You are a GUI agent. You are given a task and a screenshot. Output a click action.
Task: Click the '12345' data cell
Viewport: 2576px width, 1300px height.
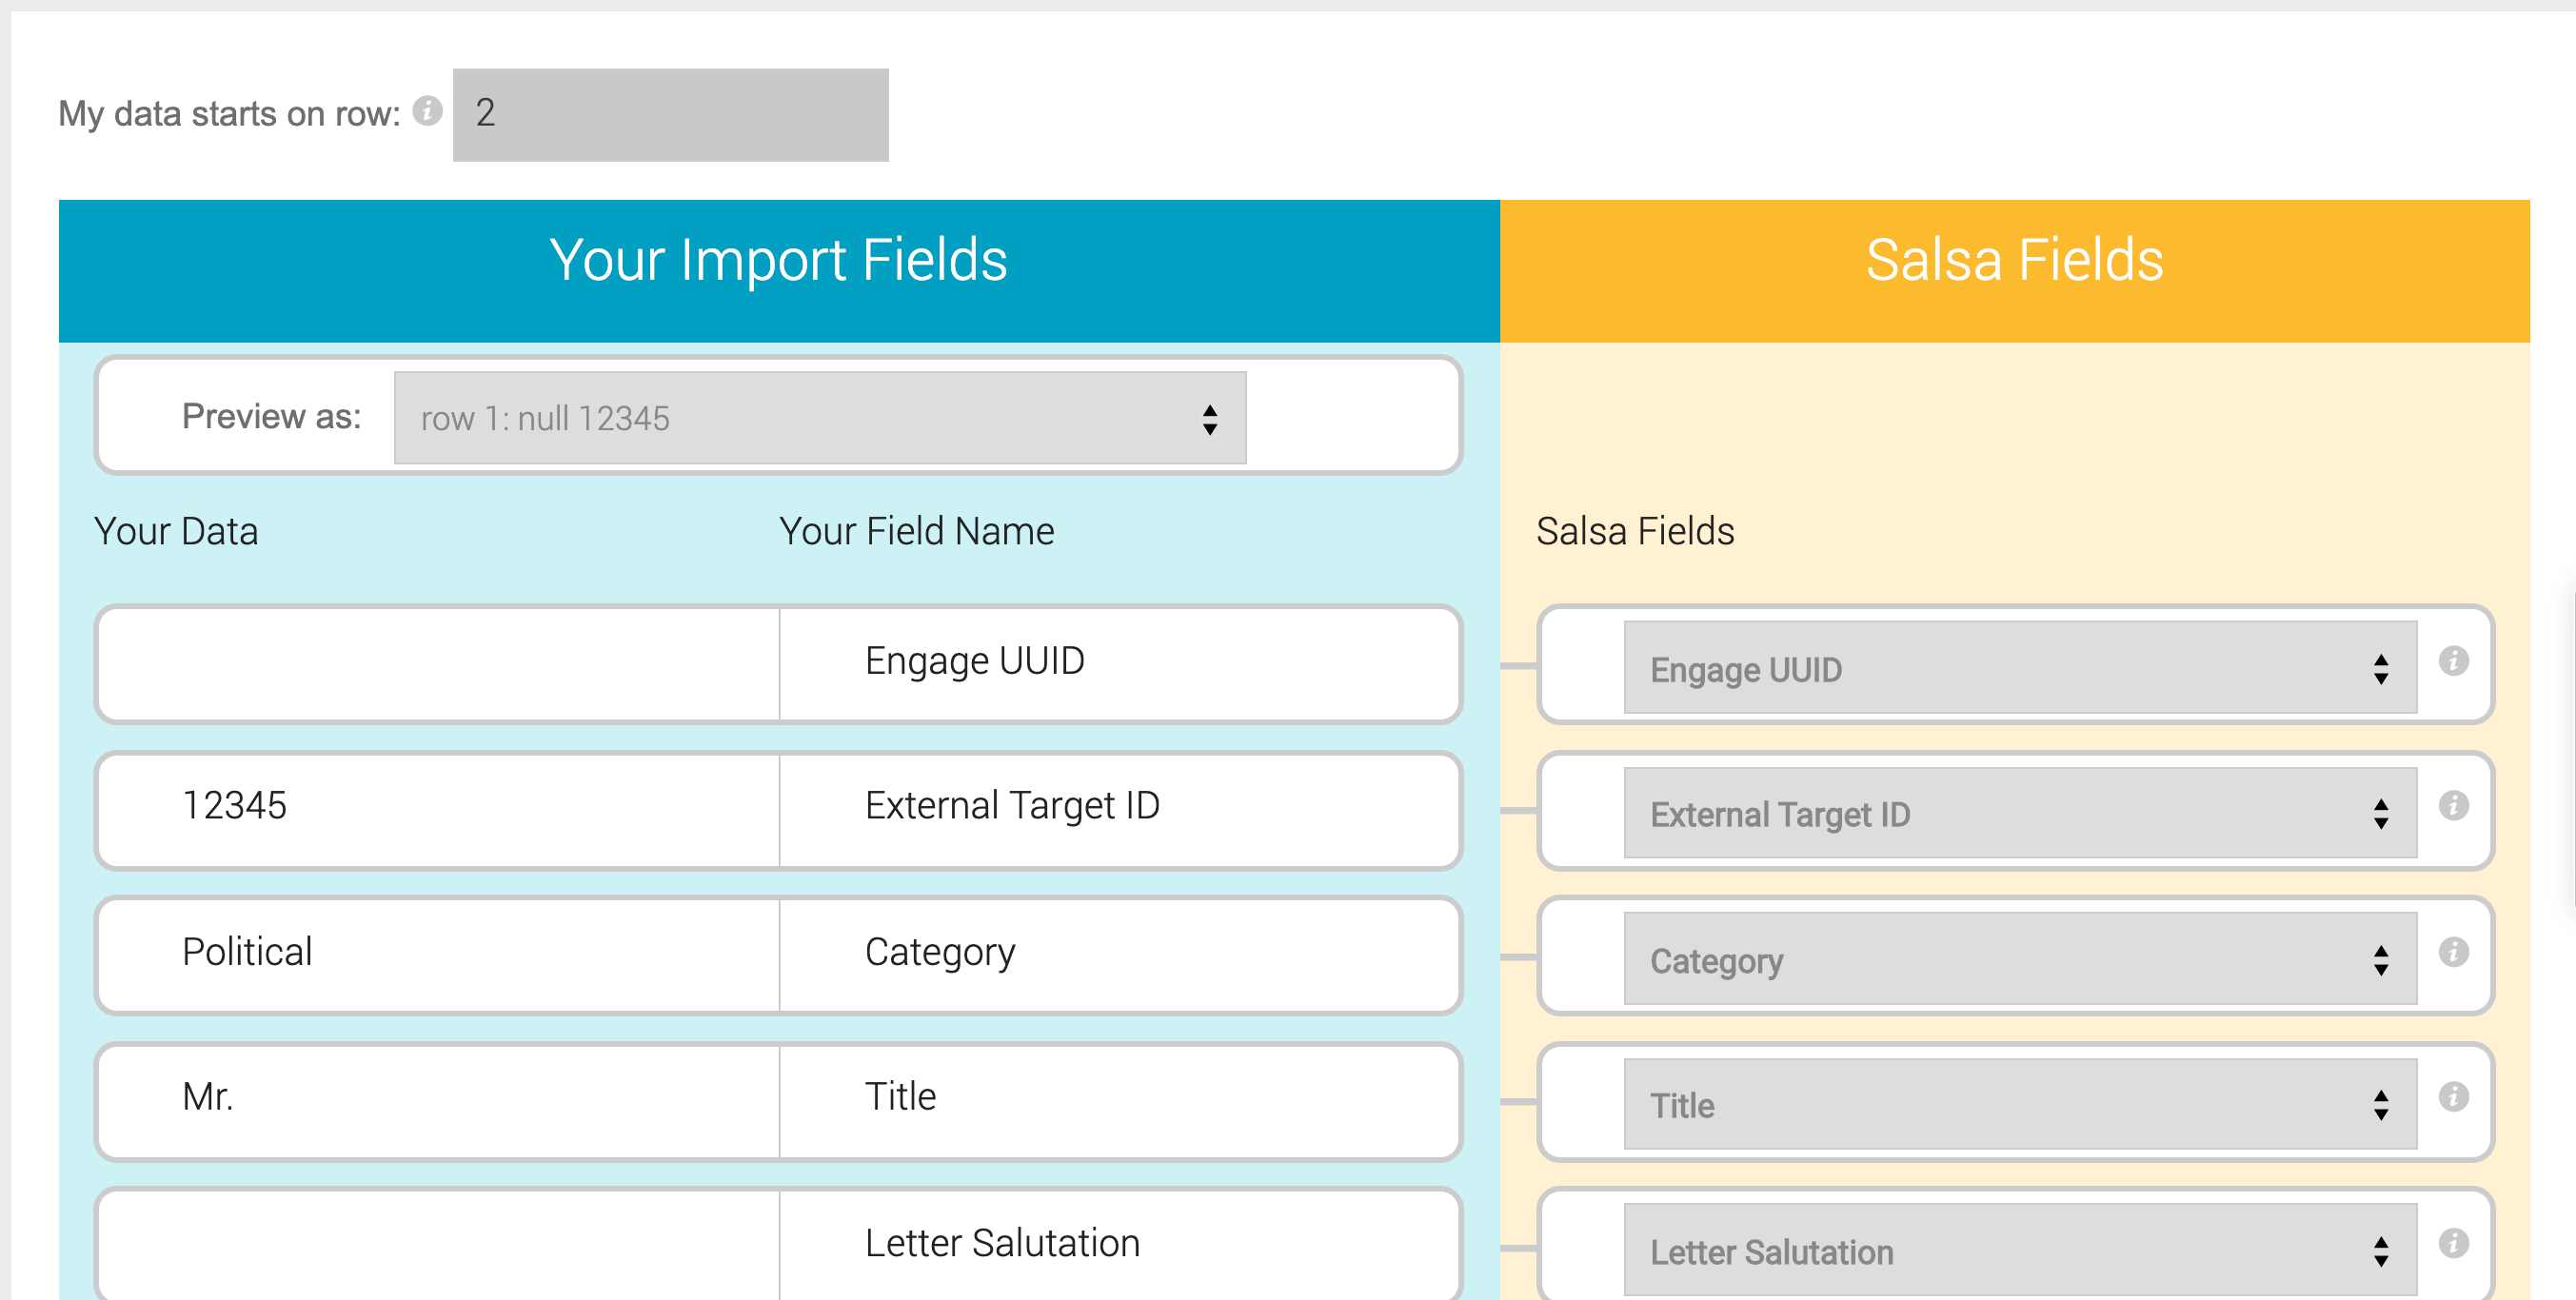tap(439, 811)
